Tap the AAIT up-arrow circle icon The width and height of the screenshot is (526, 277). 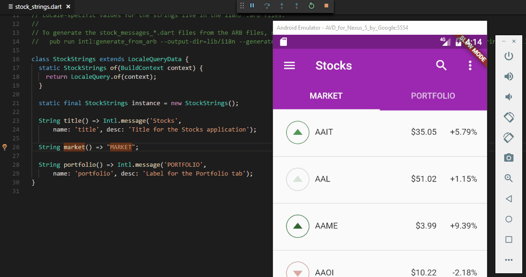[x=298, y=132]
